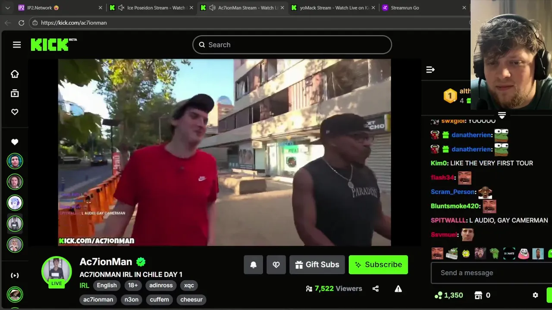Toggle notifications with the bell button
This screenshot has width=552, height=310.
(254, 265)
